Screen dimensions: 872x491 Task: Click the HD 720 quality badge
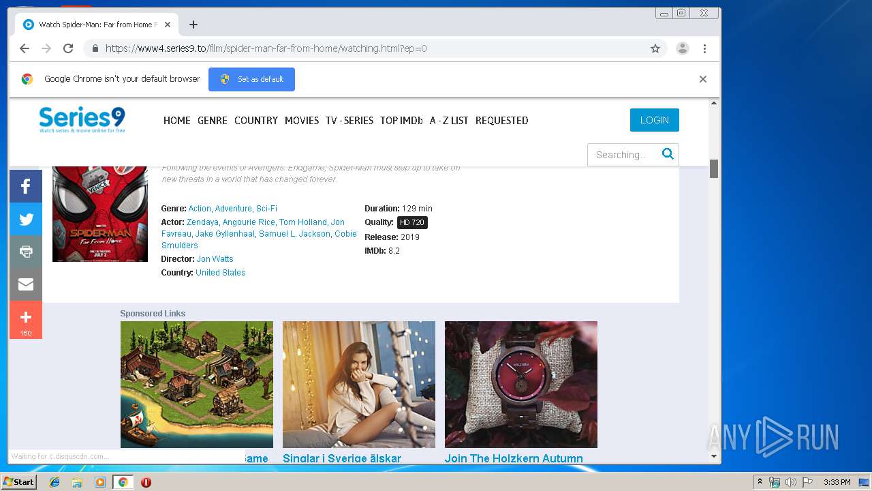pos(412,222)
